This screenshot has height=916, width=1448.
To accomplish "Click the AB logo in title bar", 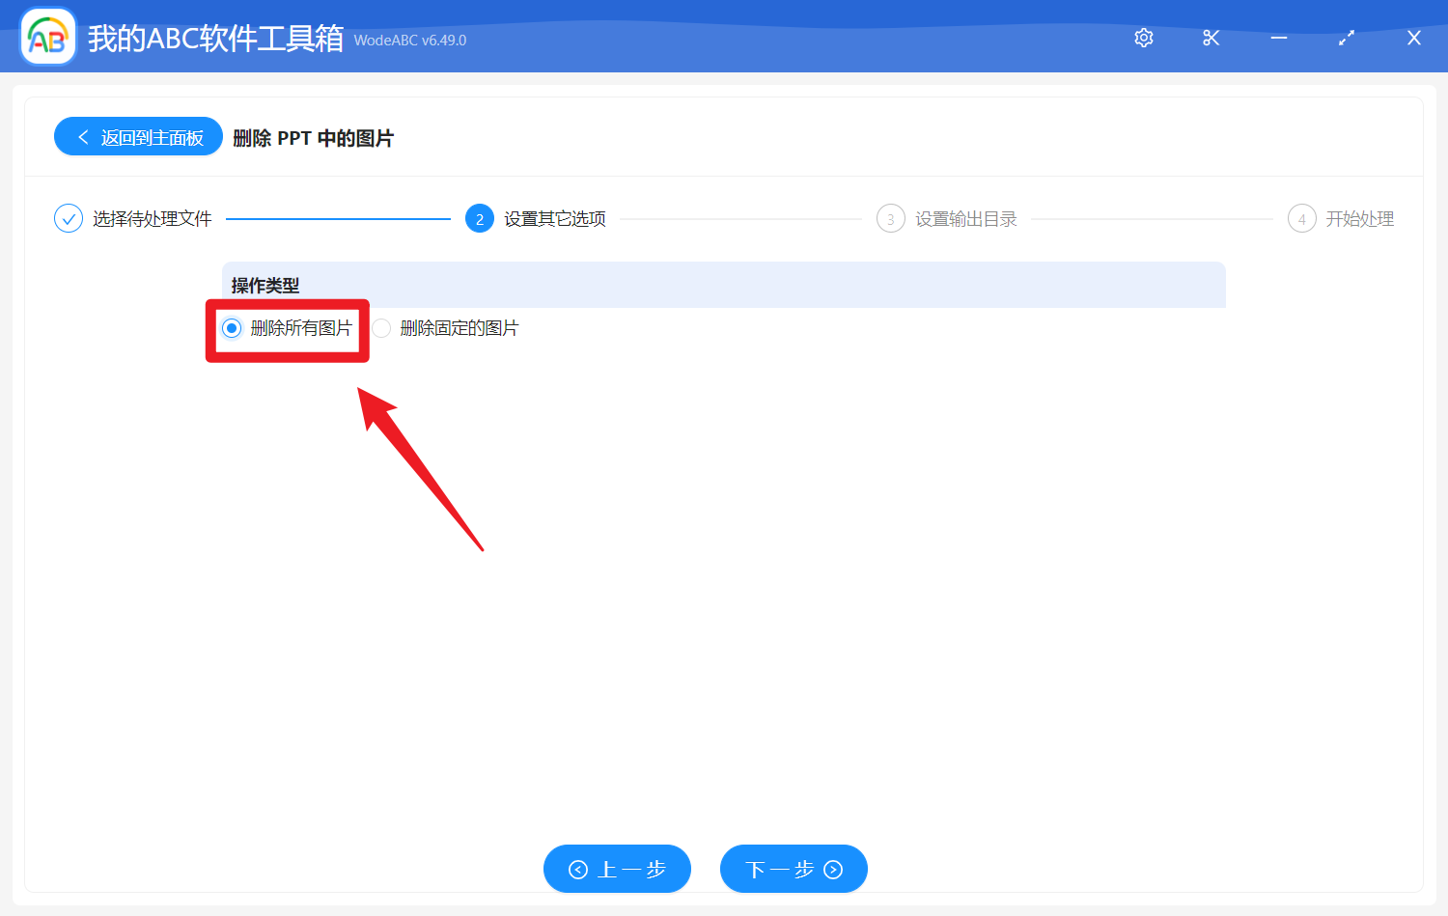I will coord(47,36).
